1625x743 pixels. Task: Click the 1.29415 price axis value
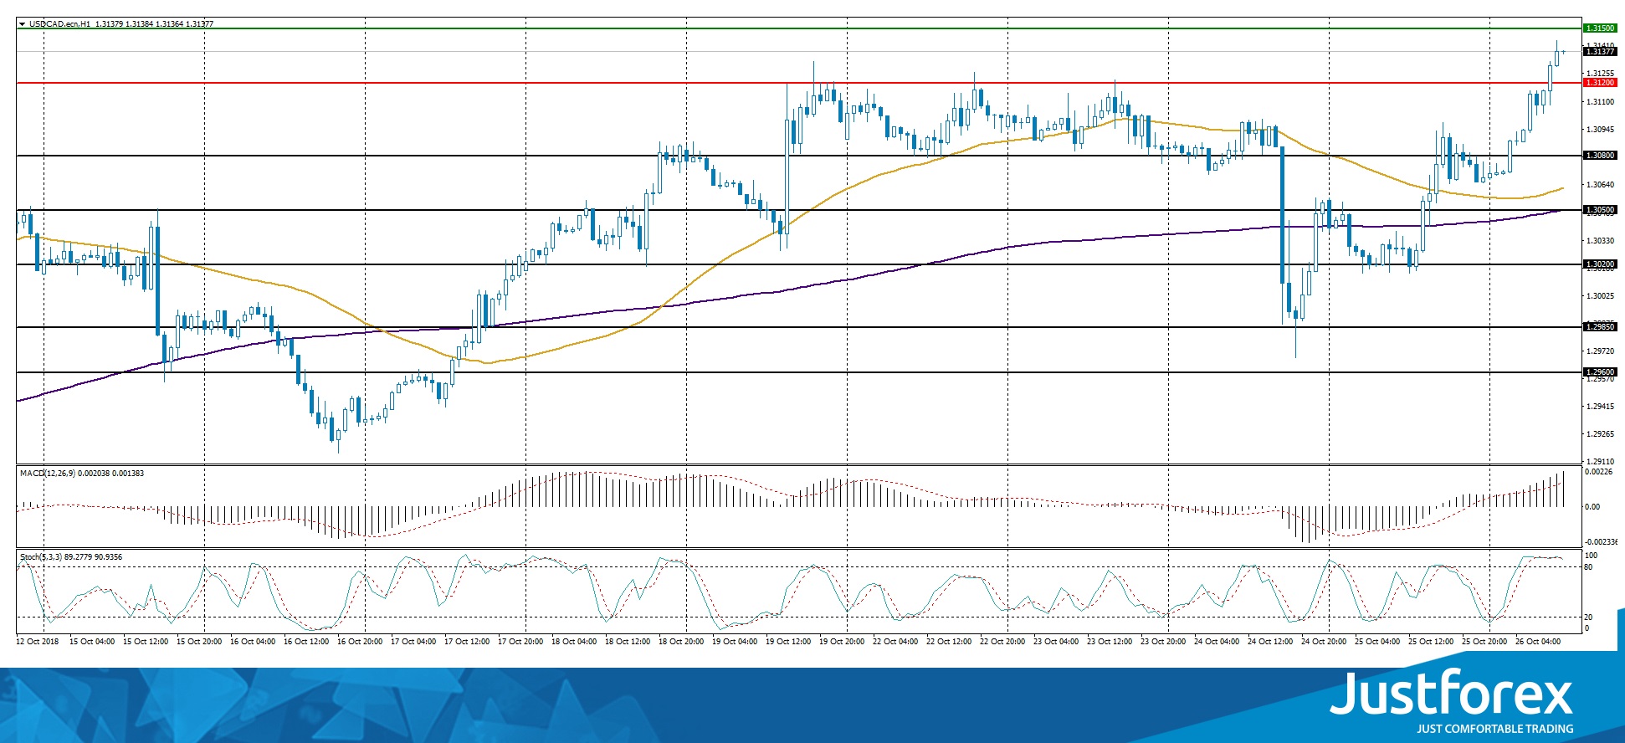1600,407
